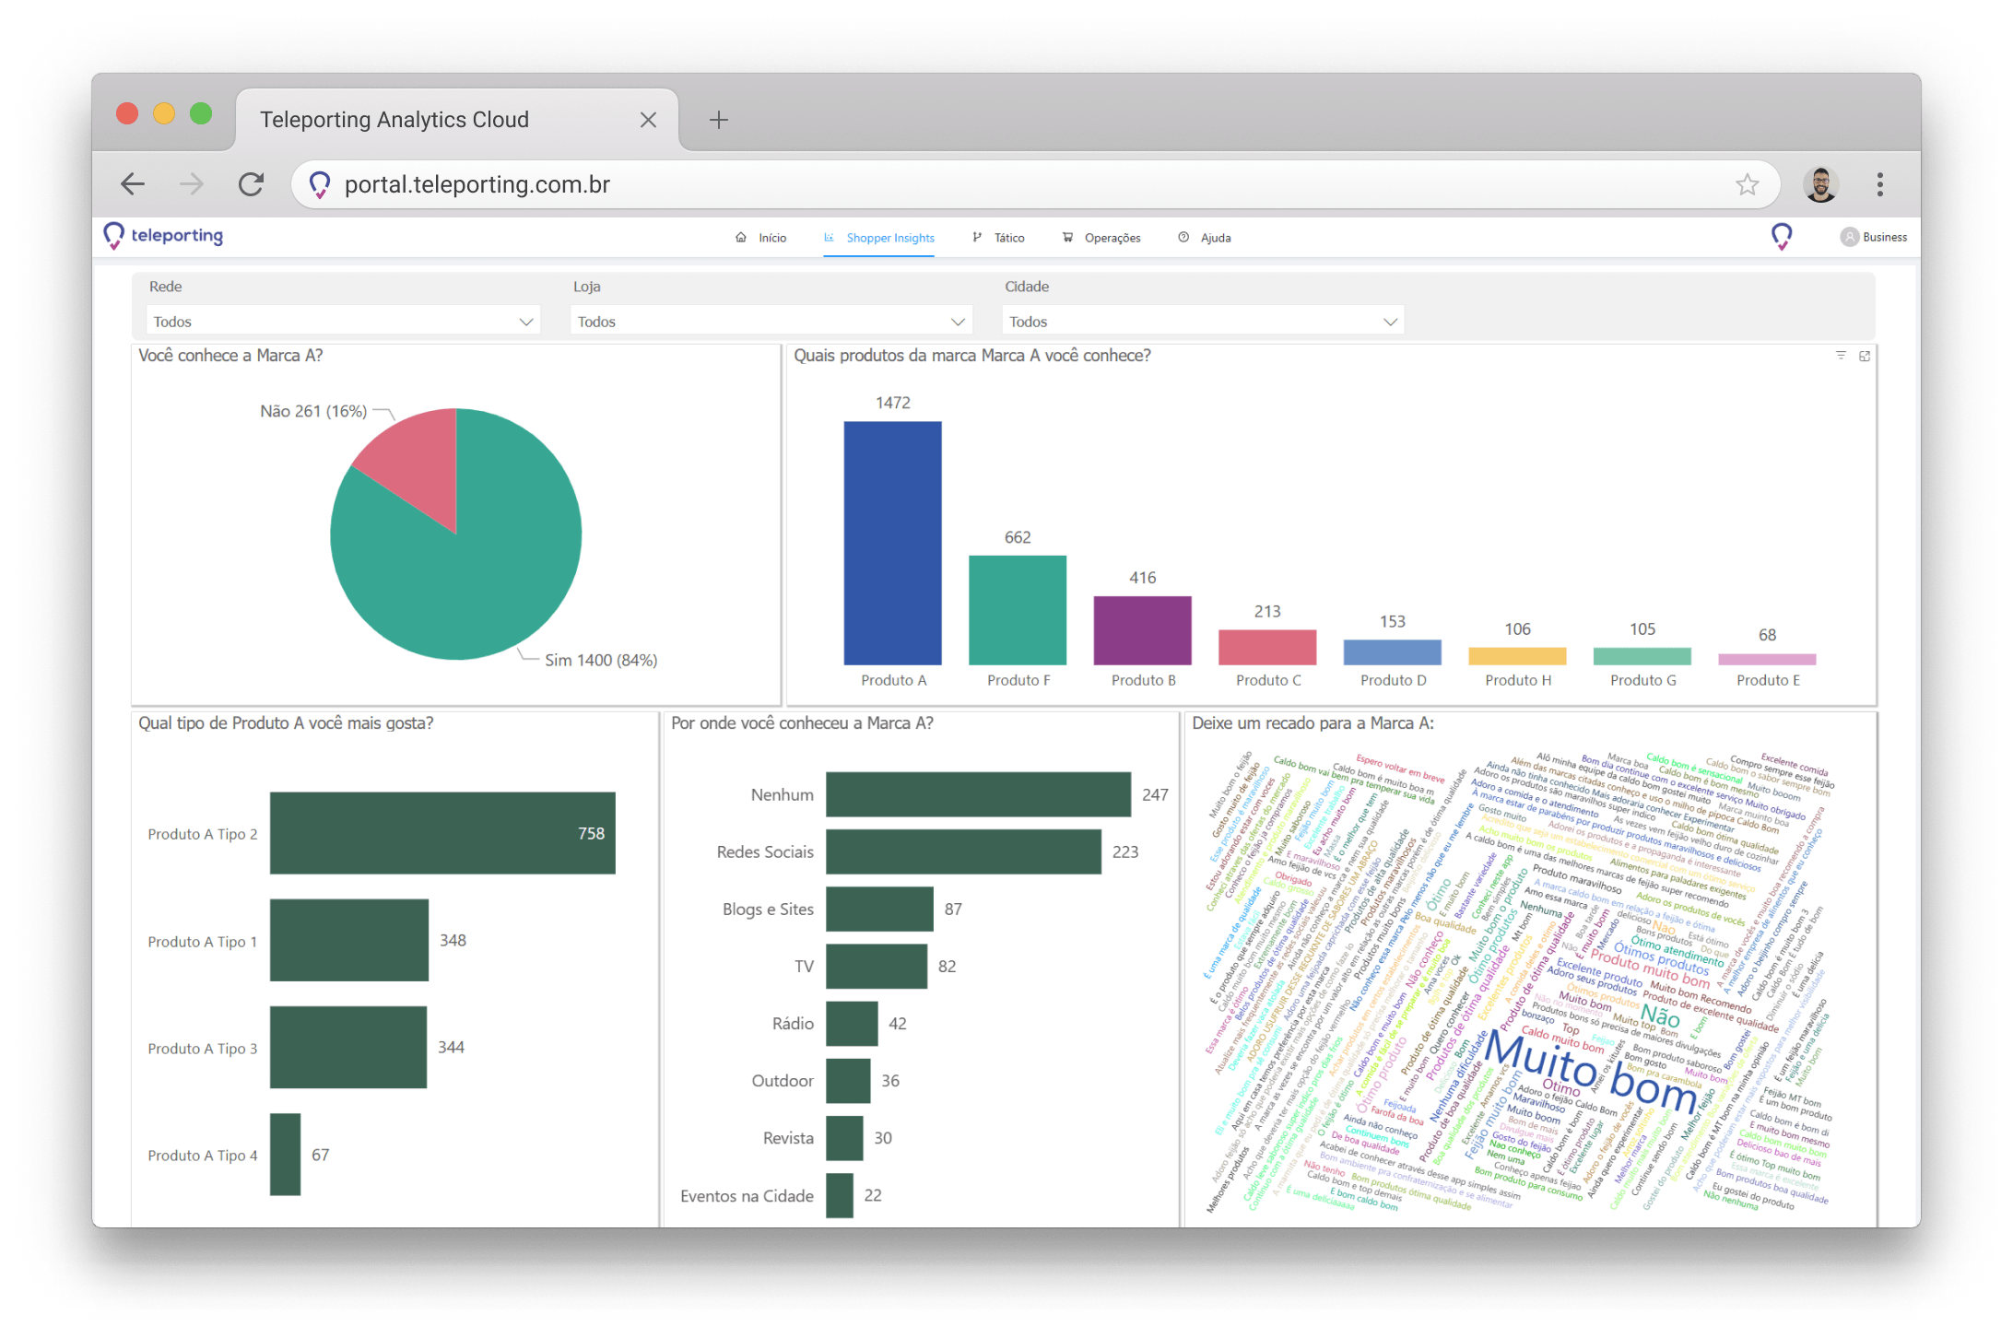Screen dimensions: 2013x1338
Task: Expand the Cidade filter dropdown
Action: 1202,322
